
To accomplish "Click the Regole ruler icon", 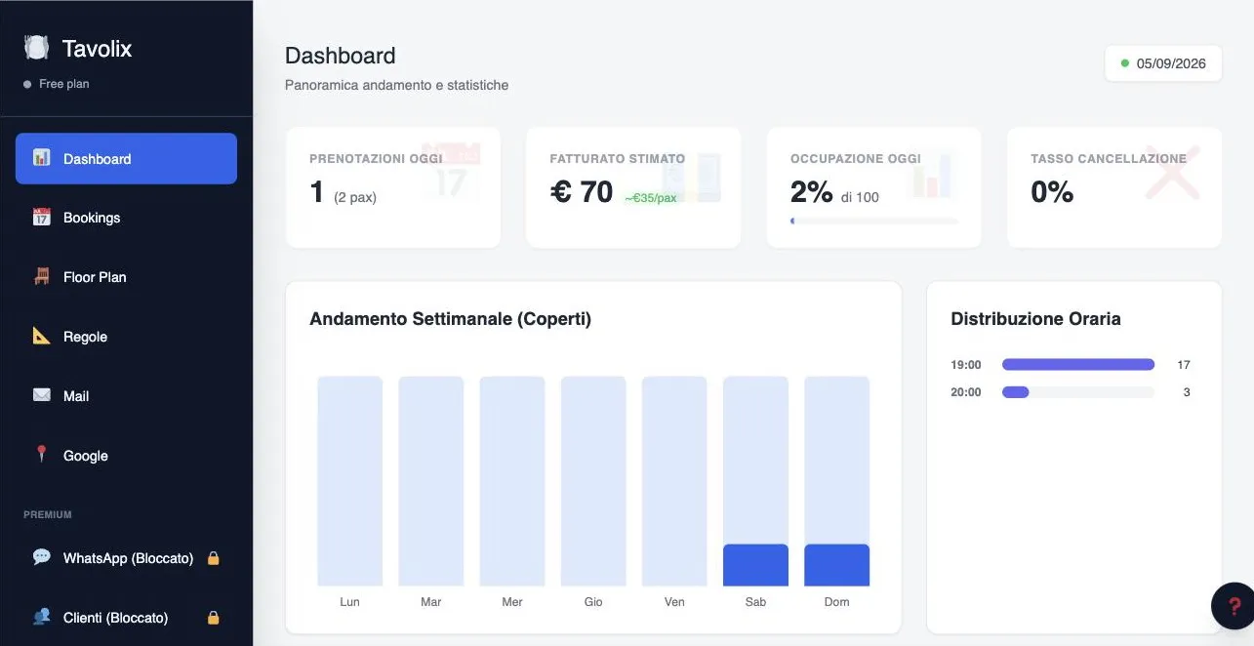I will click(x=41, y=337).
